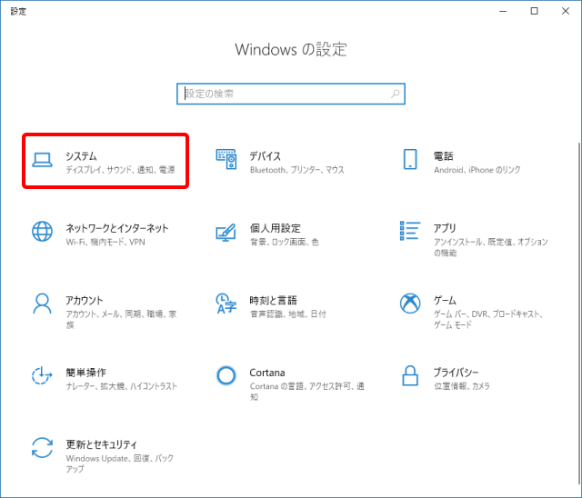Click 'Wi-Fi、機内モード、VPN' description
This screenshot has height=498, width=582.
pos(105,242)
